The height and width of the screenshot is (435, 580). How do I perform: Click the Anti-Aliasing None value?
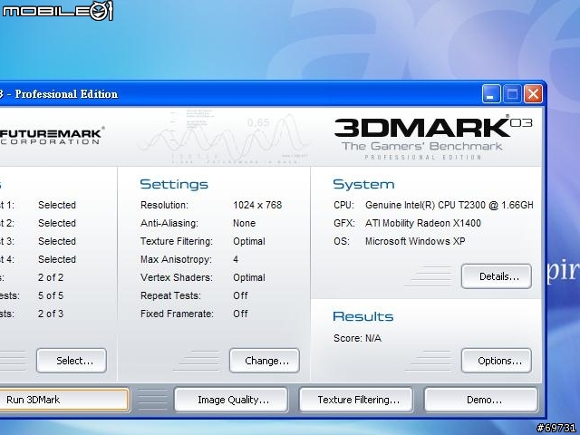pos(244,223)
